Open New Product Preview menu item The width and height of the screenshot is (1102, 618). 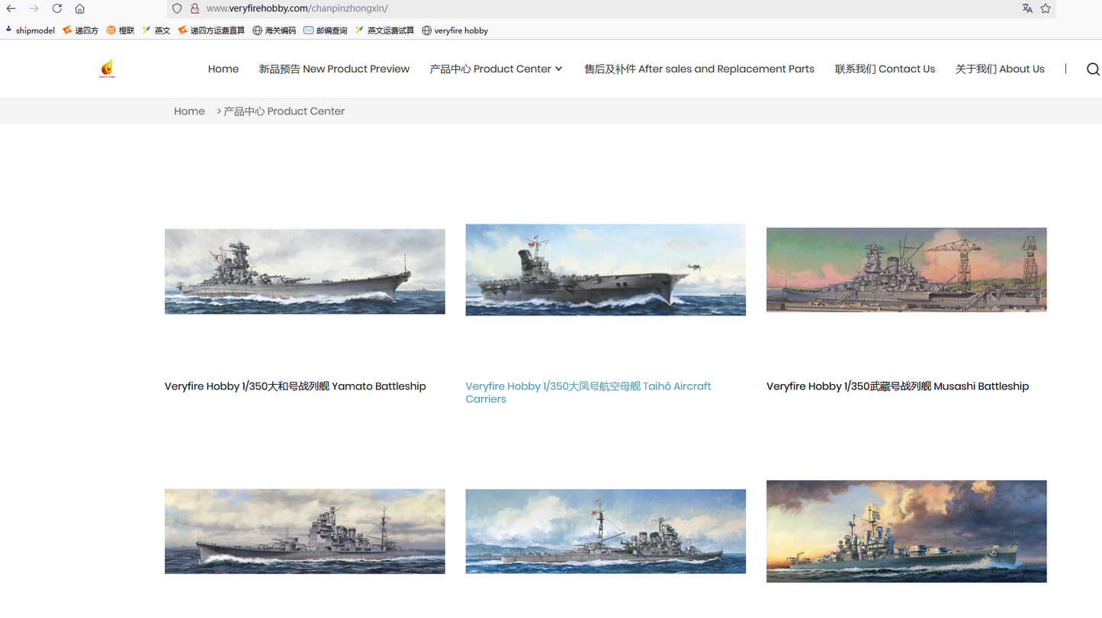(334, 69)
